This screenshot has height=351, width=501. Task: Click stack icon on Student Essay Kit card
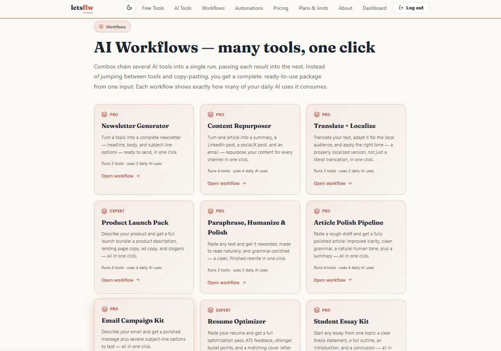pos(317,310)
